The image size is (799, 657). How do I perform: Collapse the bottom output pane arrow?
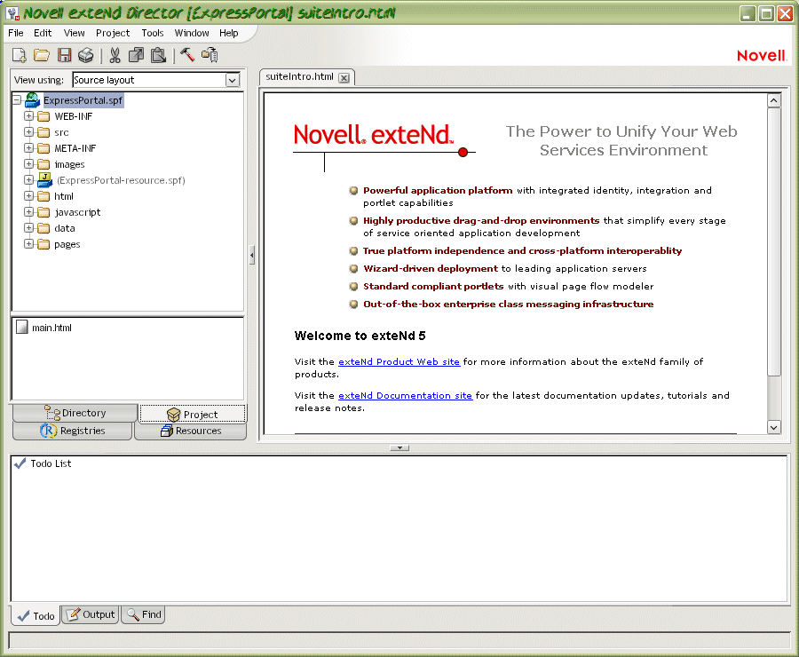tap(399, 448)
